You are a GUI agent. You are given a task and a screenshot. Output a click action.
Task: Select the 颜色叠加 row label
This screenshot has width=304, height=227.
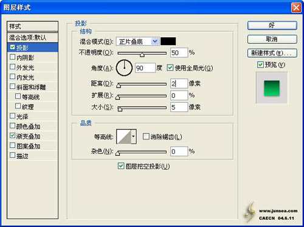coord(28,127)
